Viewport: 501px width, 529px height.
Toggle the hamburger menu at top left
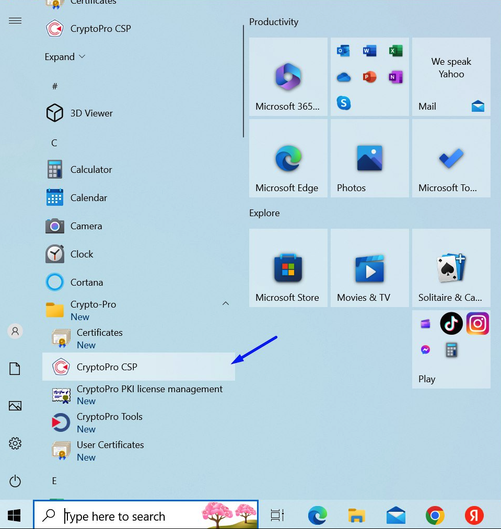pyautogui.click(x=15, y=21)
